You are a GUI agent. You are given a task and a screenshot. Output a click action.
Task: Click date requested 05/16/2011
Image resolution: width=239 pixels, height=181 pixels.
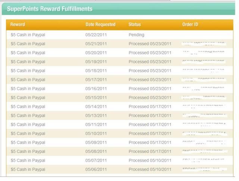coord(96,89)
